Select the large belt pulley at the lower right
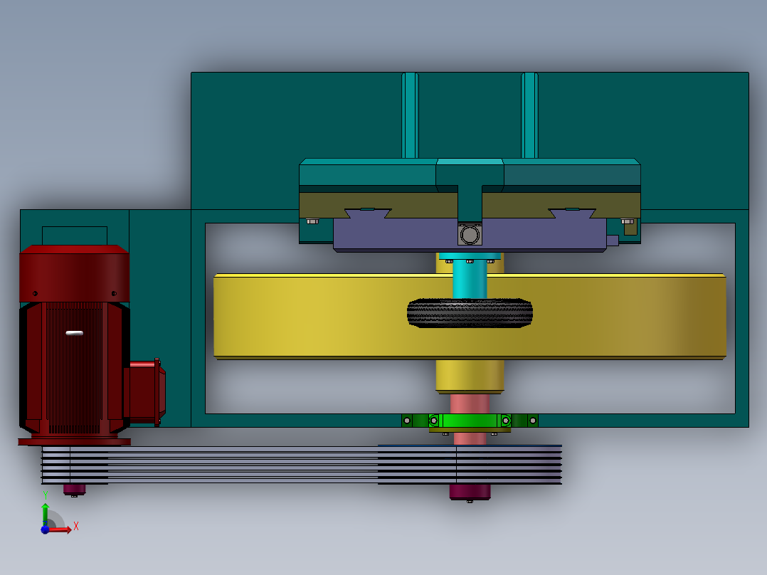 (x=470, y=465)
